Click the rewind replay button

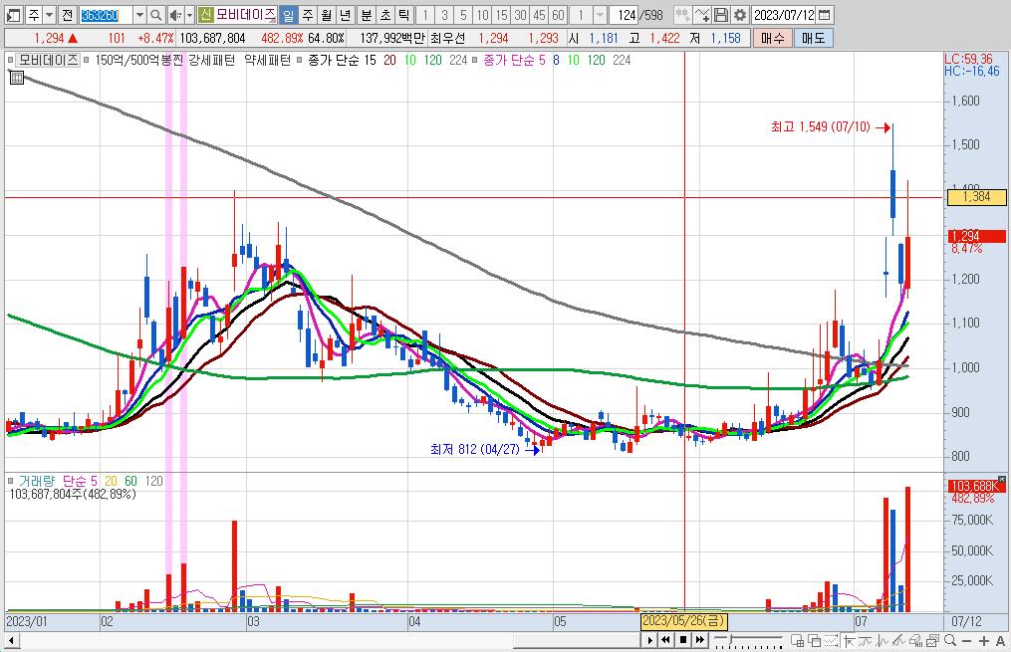pos(666,640)
